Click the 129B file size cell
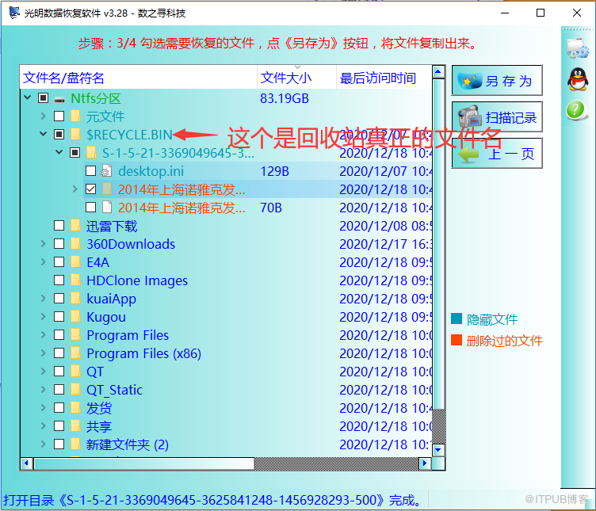Image resolution: width=596 pixels, height=511 pixels. pos(274,171)
